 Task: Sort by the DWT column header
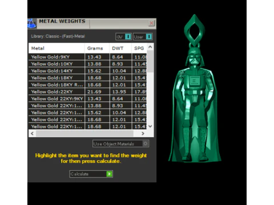click(x=120, y=48)
